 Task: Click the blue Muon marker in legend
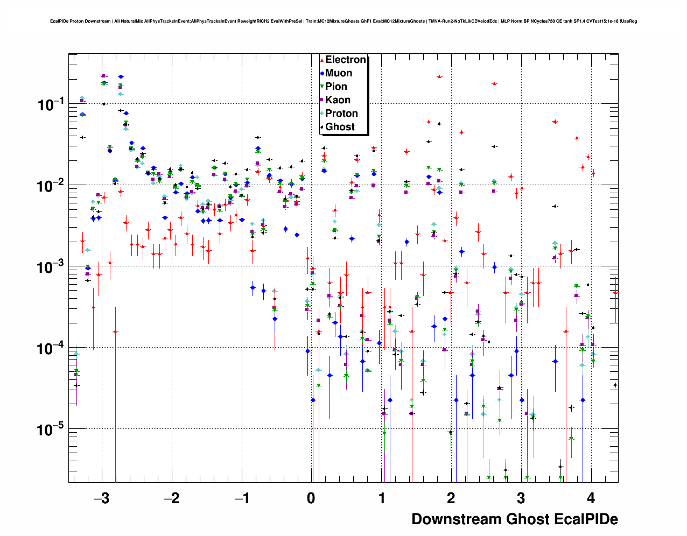coord(322,74)
